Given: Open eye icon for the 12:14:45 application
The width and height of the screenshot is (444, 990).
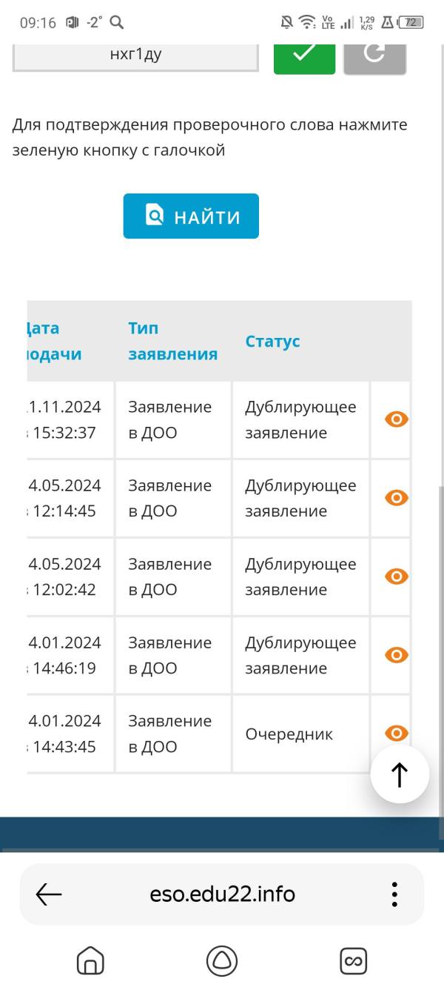Looking at the screenshot, I should (x=397, y=498).
